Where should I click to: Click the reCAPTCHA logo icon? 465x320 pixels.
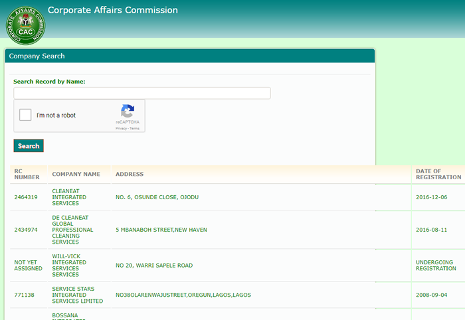[x=128, y=111]
